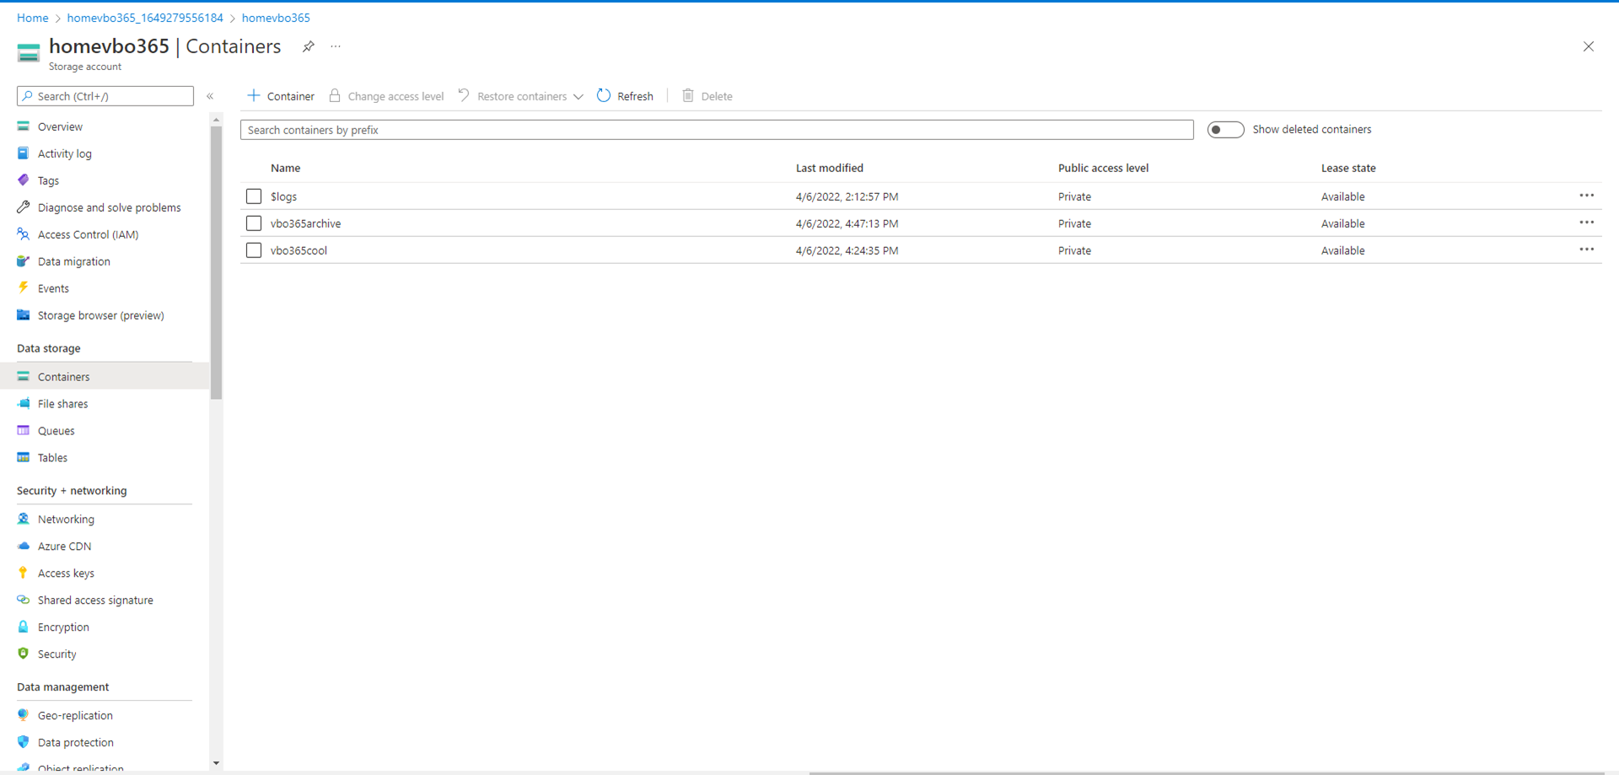Open File shares in sidebar
This screenshot has height=775, width=1619.
[62, 404]
